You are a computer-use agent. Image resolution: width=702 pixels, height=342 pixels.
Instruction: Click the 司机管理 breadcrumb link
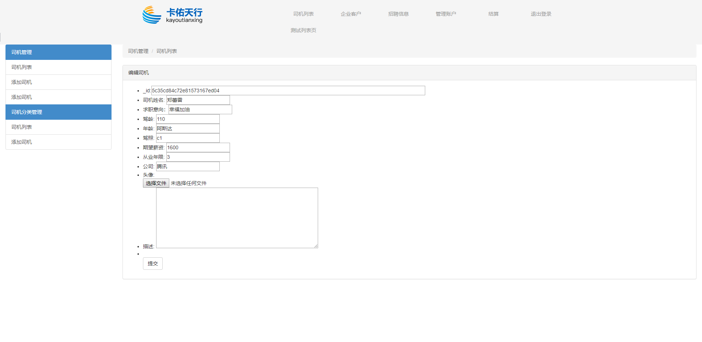(138, 51)
